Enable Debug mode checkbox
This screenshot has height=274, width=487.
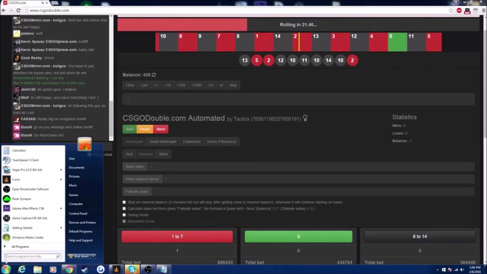point(124,215)
